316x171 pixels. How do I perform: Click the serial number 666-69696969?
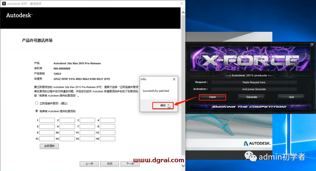pyautogui.click(x=62, y=68)
